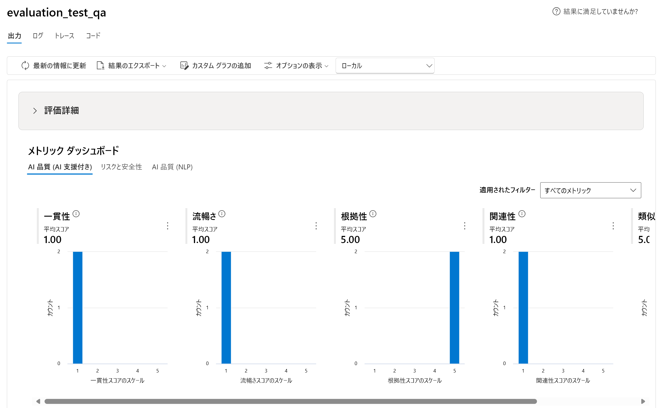Open the トレース tab
The width and height of the screenshot is (658, 408).
tap(64, 36)
